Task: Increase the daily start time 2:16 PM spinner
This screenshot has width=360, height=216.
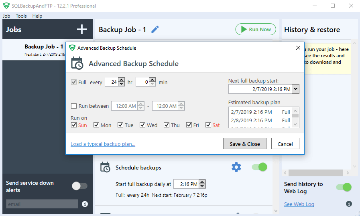Action: 202,182
